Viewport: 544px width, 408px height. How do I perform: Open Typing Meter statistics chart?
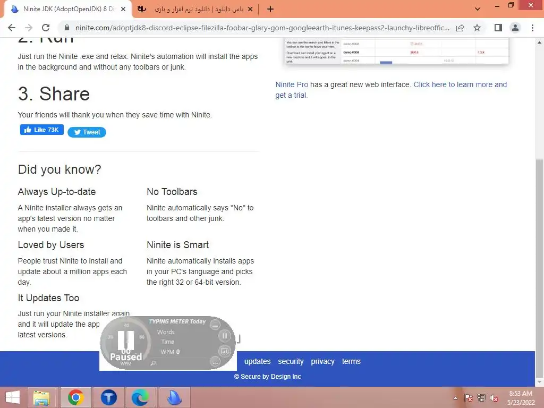click(x=225, y=351)
